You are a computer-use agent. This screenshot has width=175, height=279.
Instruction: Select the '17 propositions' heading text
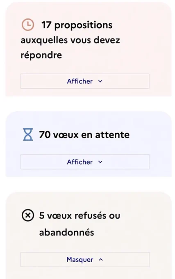pyautogui.click(x=77, y=25)
